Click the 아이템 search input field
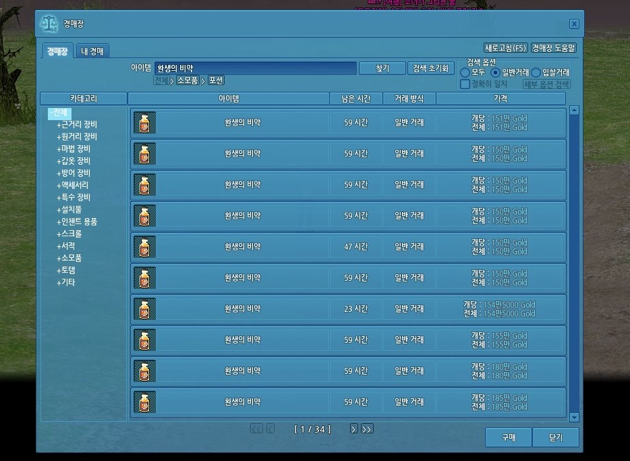 tap(255, 68)
